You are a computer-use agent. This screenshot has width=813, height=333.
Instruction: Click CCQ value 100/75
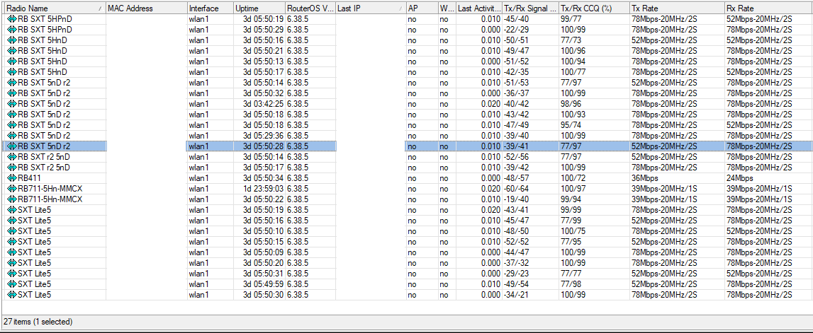(573, 231)
